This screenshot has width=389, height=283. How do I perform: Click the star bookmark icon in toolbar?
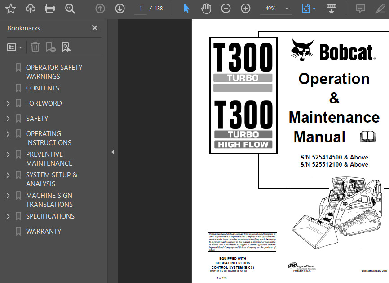tap(11, 9)
